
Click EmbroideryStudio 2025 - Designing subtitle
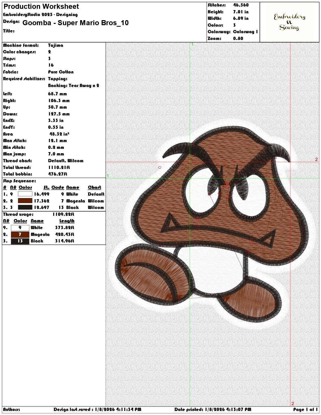pos(40,15)
